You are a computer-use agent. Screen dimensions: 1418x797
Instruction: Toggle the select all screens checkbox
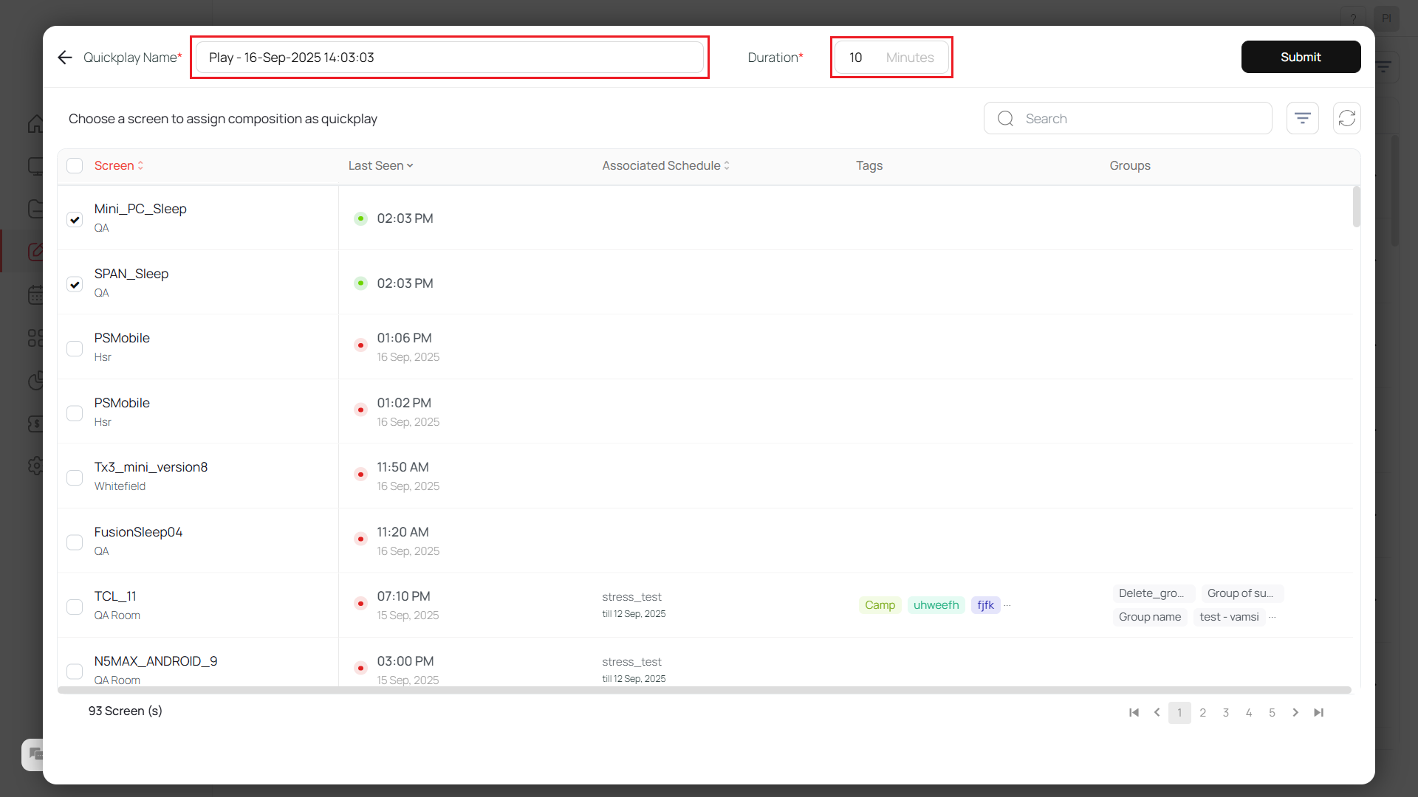[x=75, y=165]
